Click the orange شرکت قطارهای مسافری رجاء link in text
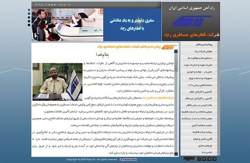 pyautogui.click(x=158, y=98)
